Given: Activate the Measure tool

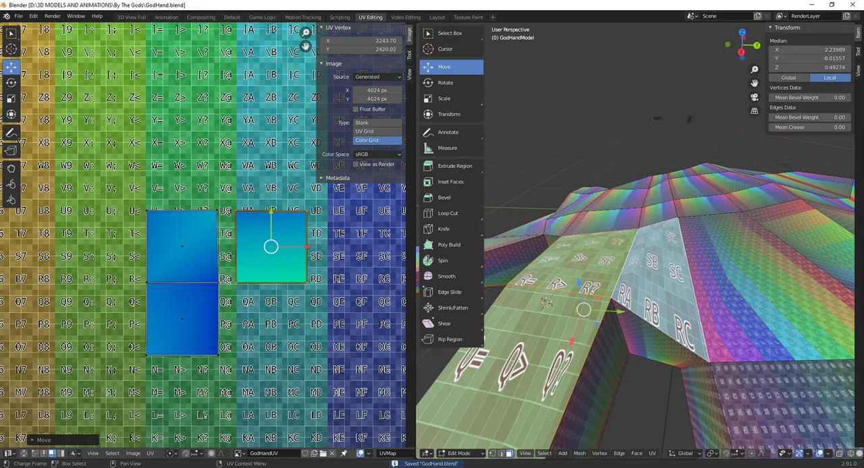Looking at the screenshot, I should (x=451, y=148).
